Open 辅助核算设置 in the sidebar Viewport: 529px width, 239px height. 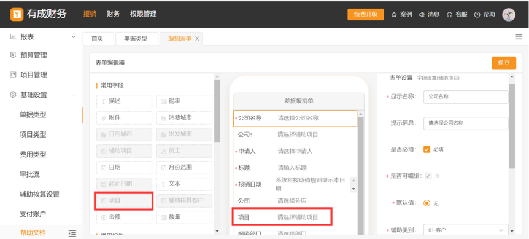click(x=40, y=194)
